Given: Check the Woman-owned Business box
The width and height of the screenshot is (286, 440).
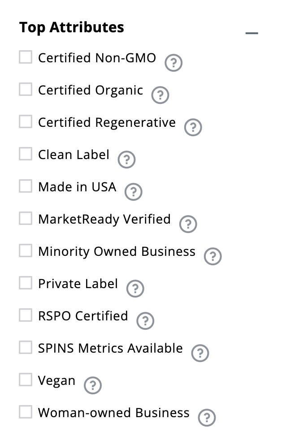Looking at the screenshot, I should click(26, 412).
